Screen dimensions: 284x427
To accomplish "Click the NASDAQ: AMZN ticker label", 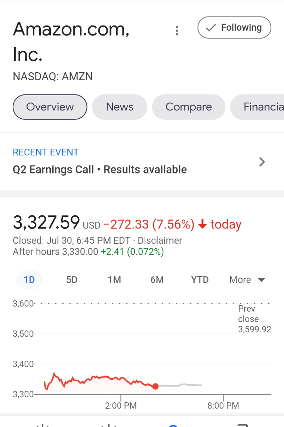I will click(x=53, y=76).
